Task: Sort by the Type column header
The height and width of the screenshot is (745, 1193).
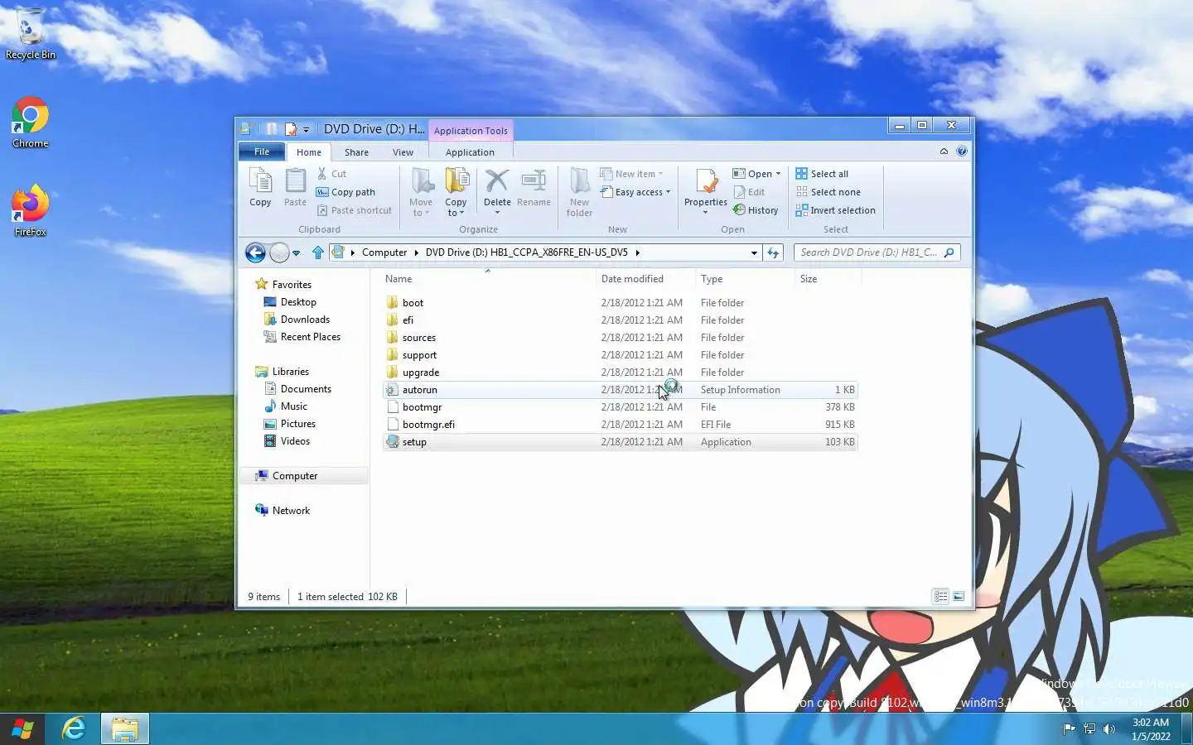Action: click(x=745, y=279)
